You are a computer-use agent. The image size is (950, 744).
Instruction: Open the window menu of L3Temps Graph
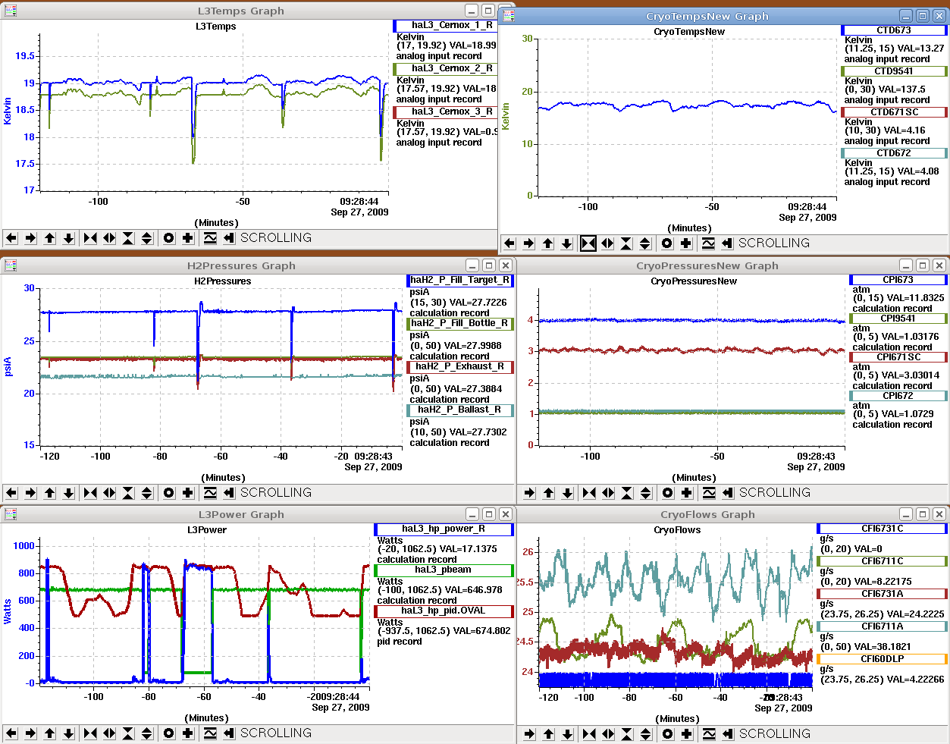pos(11,11)
